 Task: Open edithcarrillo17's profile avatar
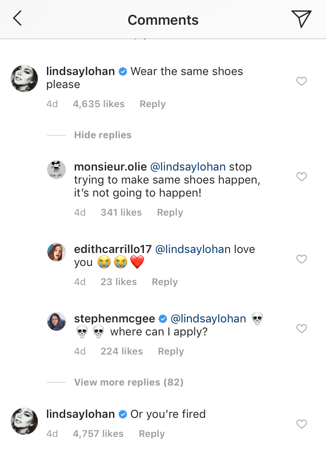point(57,252)
